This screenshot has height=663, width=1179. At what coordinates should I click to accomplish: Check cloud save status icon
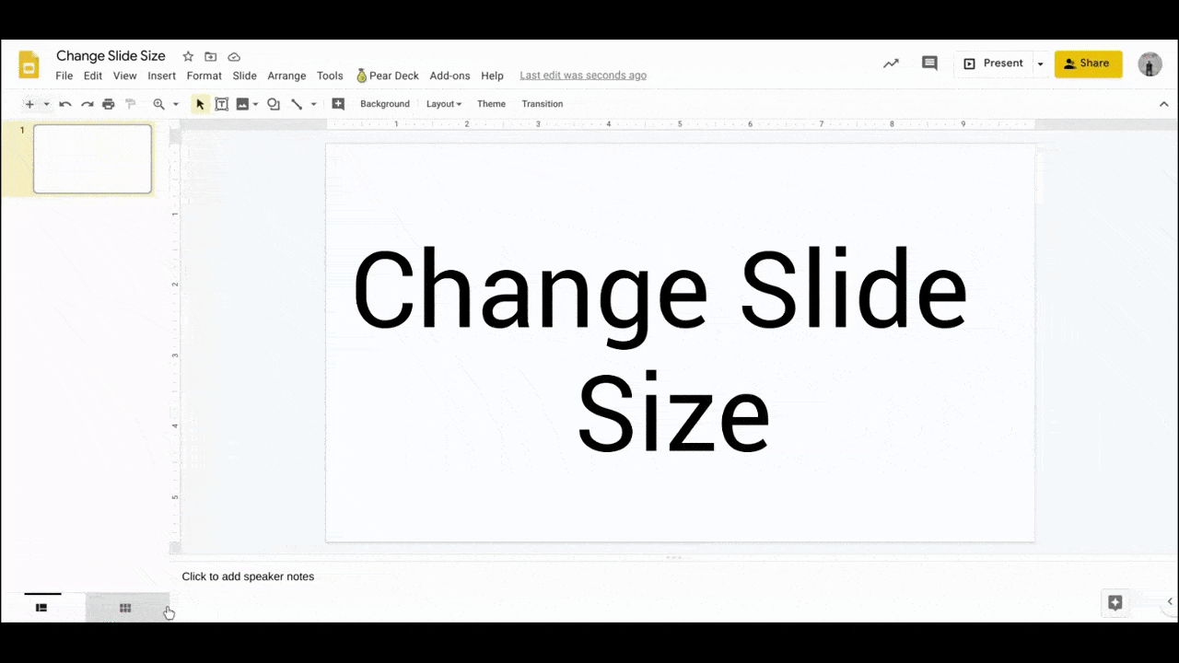click(234, 56)
